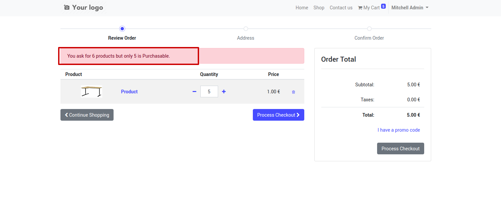Select the Subtotal 5.00 € value
The width and height of the screenshot is (501, 200).
pos(413,85)
